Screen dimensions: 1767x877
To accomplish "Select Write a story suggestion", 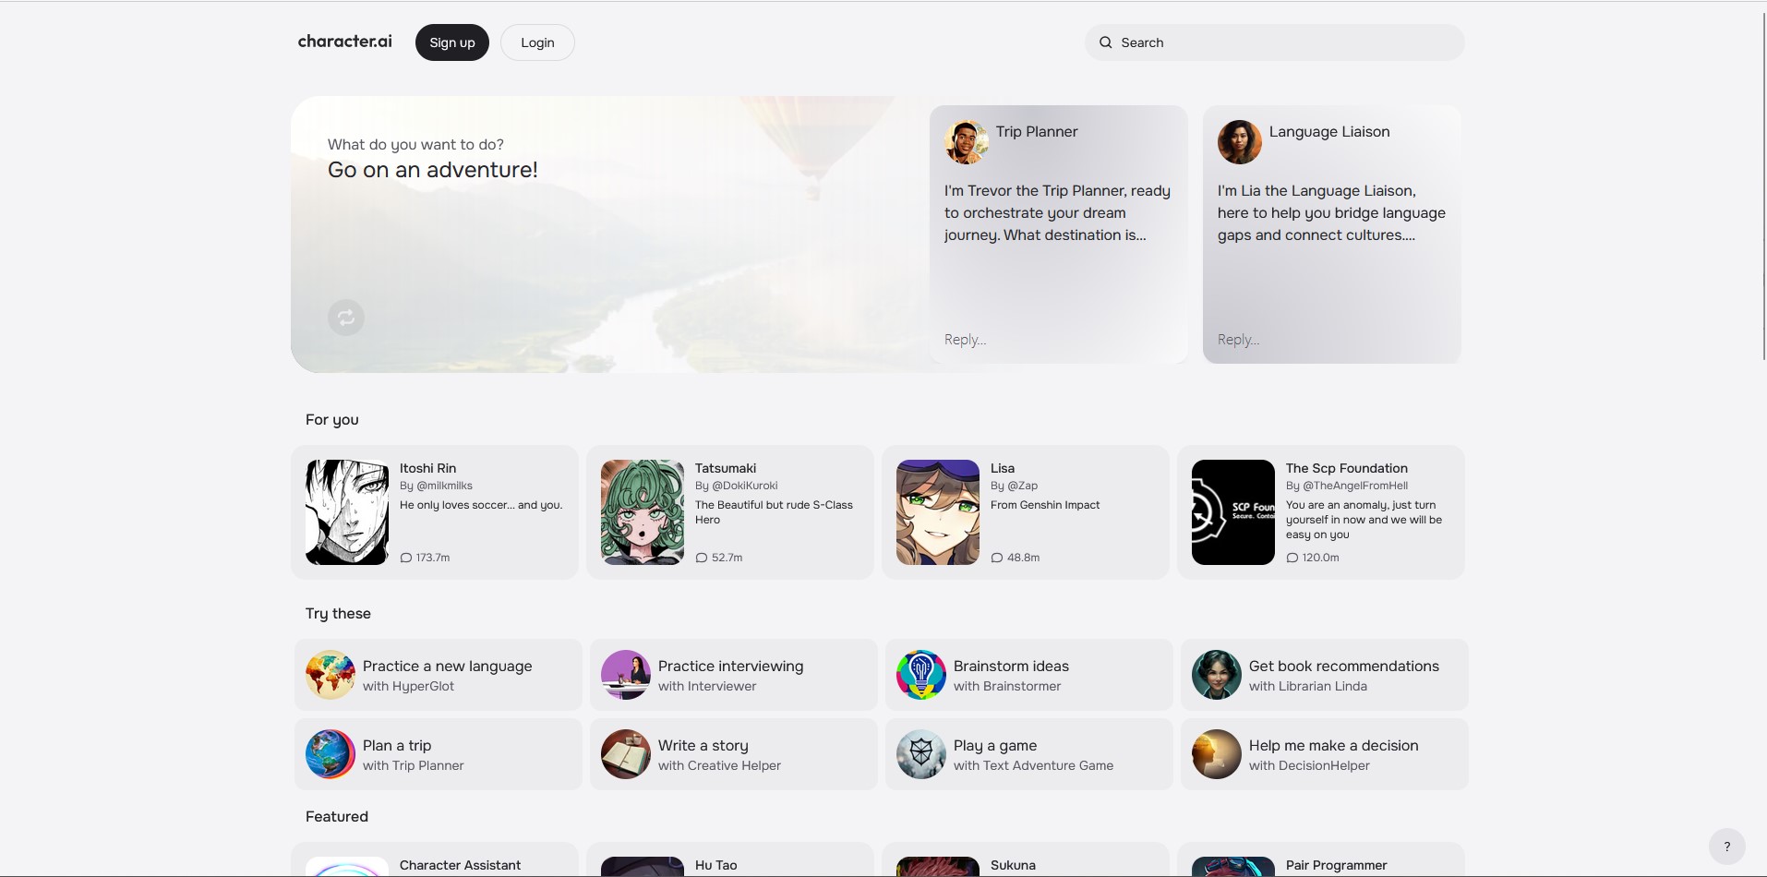I will (734, 754).
